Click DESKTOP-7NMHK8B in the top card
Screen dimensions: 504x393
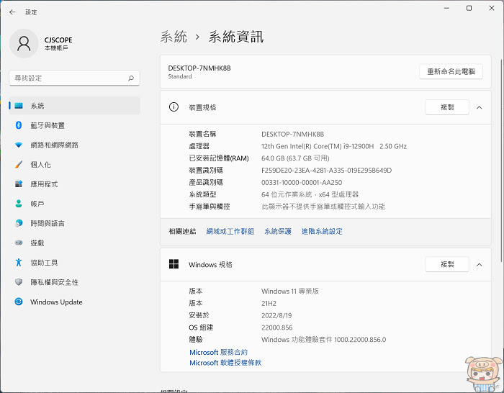click(199, 68)
